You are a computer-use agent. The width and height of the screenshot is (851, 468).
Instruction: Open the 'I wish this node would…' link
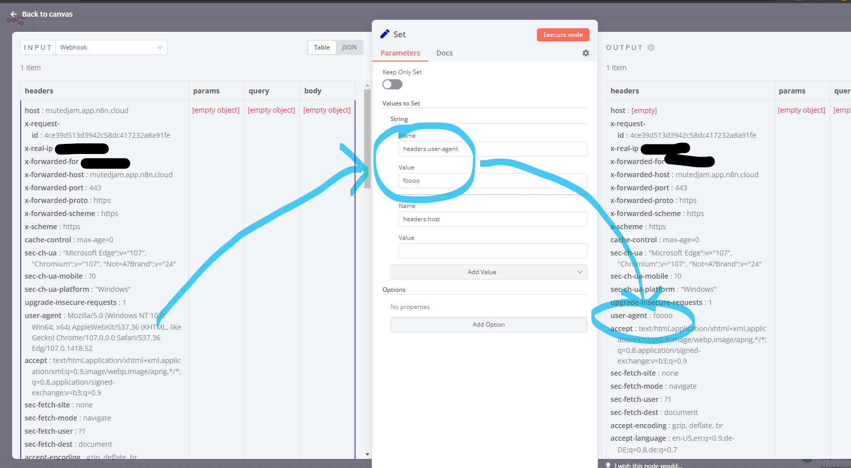coord(648,465)
